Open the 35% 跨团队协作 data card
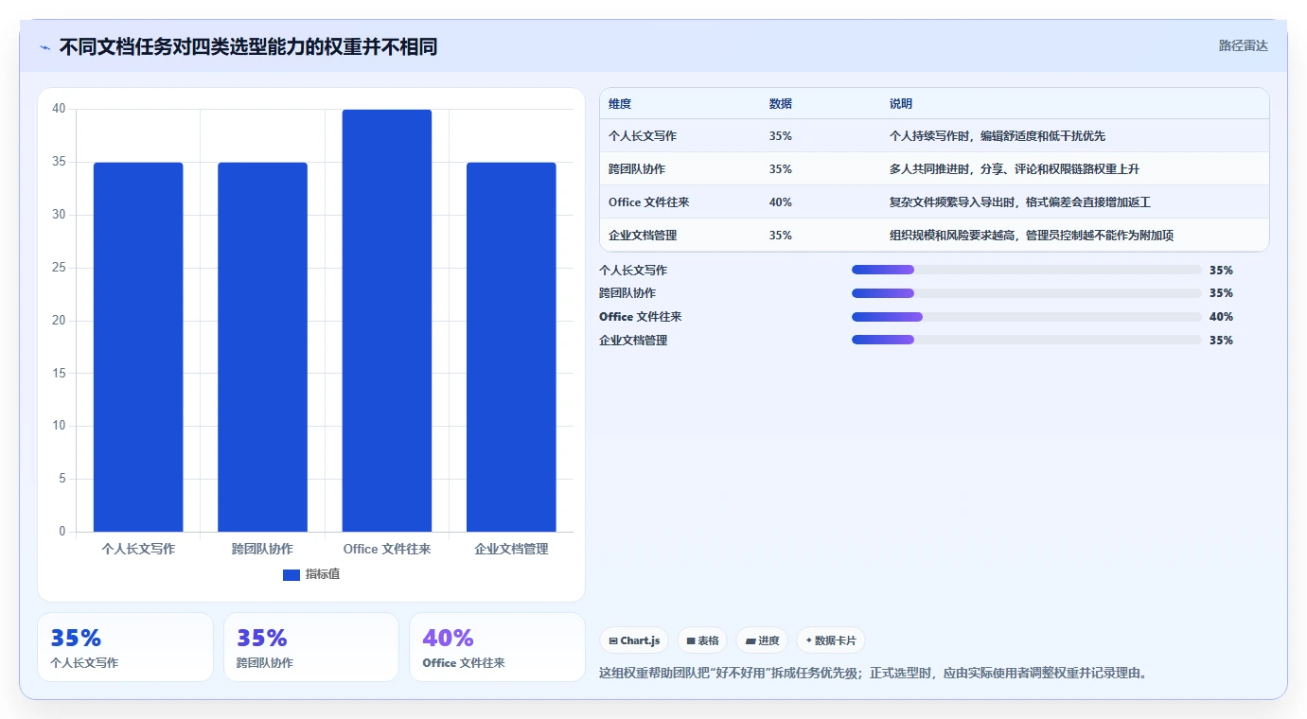This screenshot has height=719, width=1307. (311, 647)
